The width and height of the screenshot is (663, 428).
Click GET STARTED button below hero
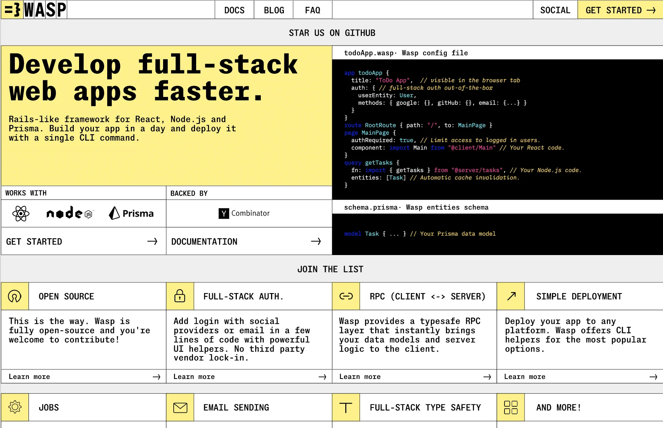tap(84, 241)
